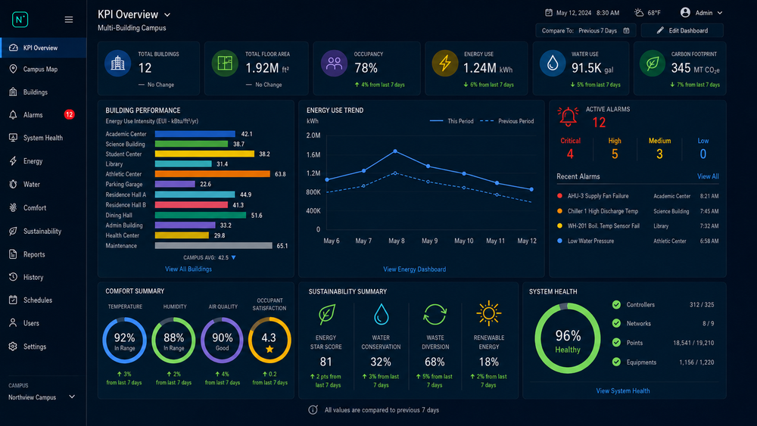
Task: Open System Health sidebar item
Action: [43, 138]
